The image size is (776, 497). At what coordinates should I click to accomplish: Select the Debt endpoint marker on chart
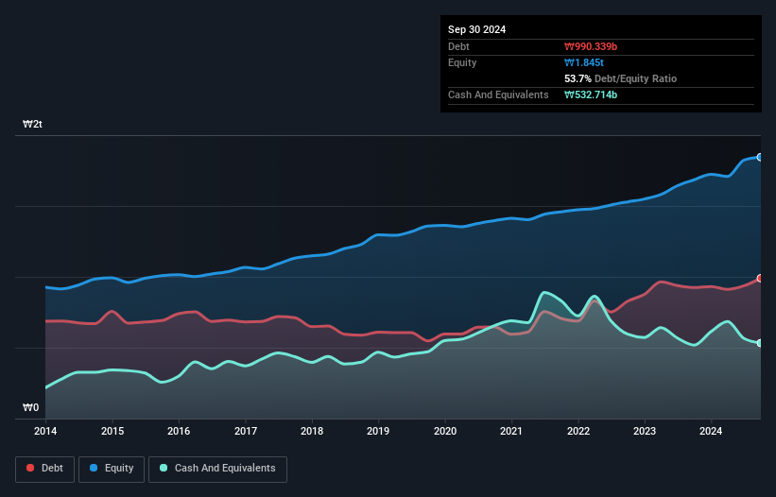click(x=760, y=279)
